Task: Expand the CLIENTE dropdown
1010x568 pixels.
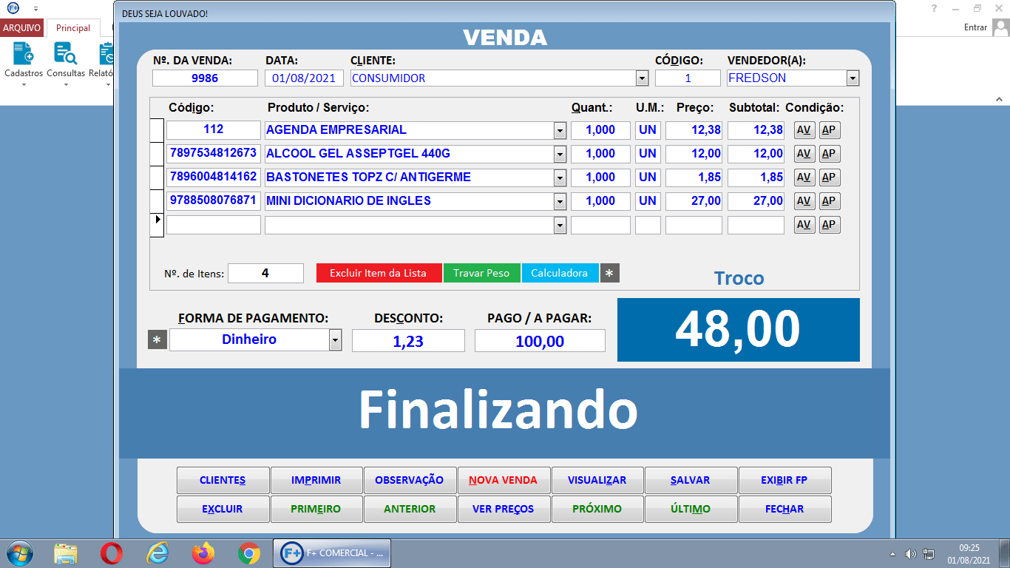Action: [x=640, y=78]
